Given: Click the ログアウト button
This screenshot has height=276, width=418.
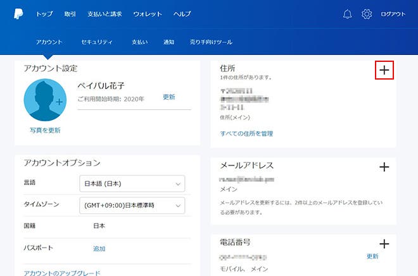Looking at the screenshot, I should (393, 14).
